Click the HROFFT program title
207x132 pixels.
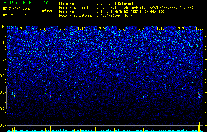point(20,3)
